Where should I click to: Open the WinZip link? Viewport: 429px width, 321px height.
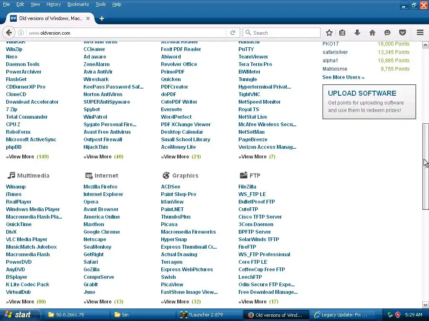pos(14,49)
